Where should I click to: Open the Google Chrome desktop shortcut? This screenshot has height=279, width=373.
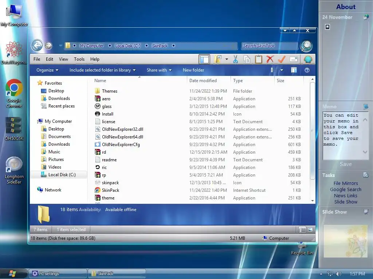pyautogui.click(x=14, y=93)
